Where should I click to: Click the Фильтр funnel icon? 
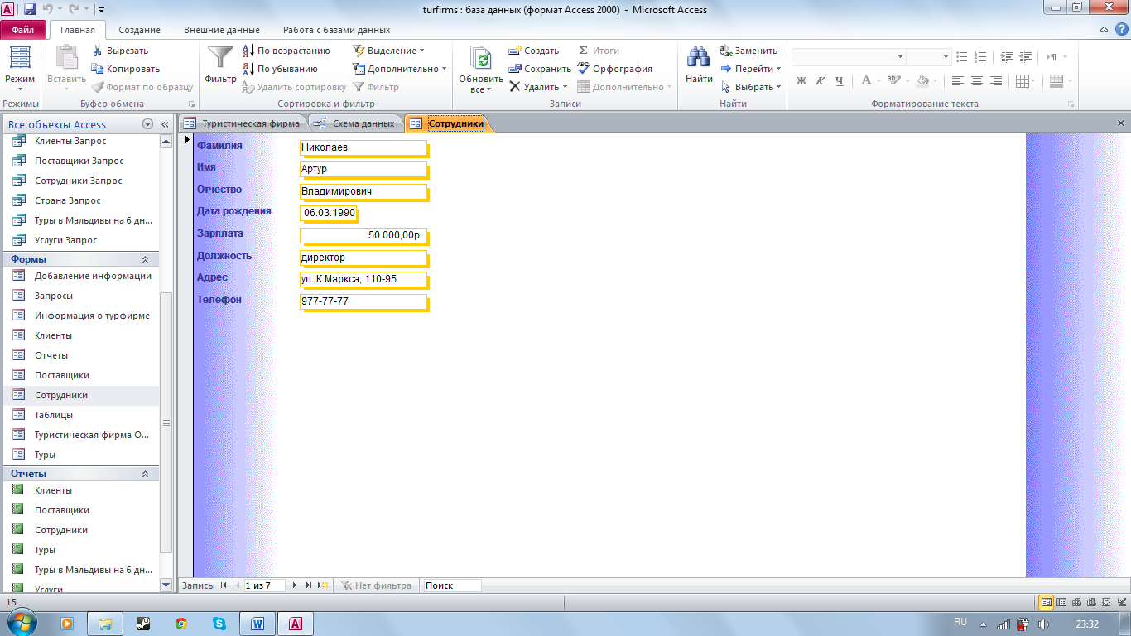pos(220,57)
